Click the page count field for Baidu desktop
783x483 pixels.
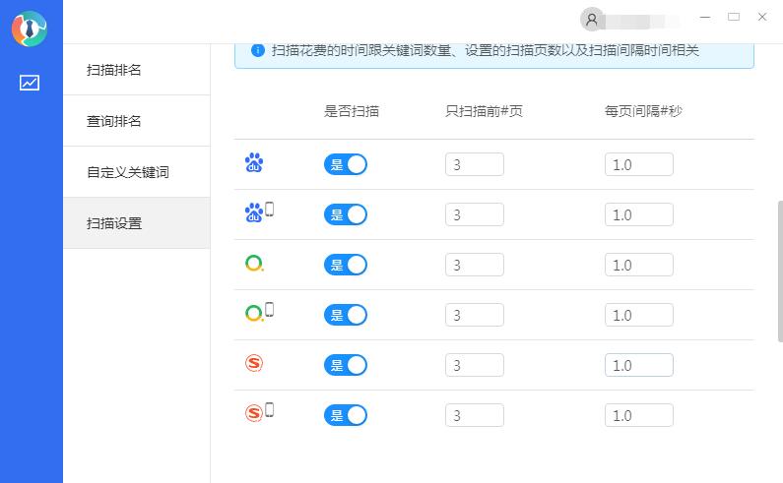pyautogui.click(x=475, y=164)
